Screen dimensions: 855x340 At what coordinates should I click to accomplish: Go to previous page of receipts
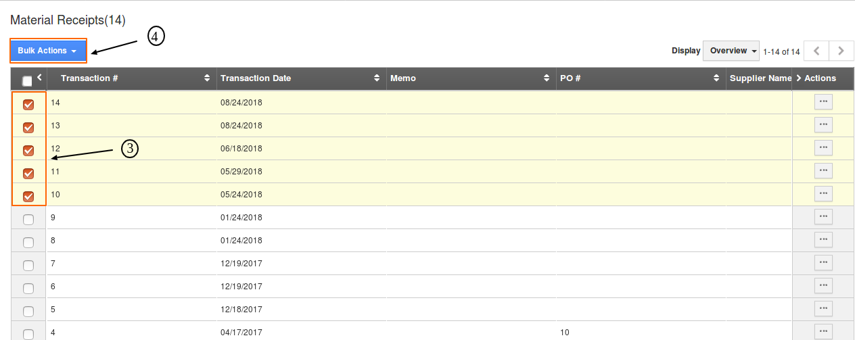(816, 51)
